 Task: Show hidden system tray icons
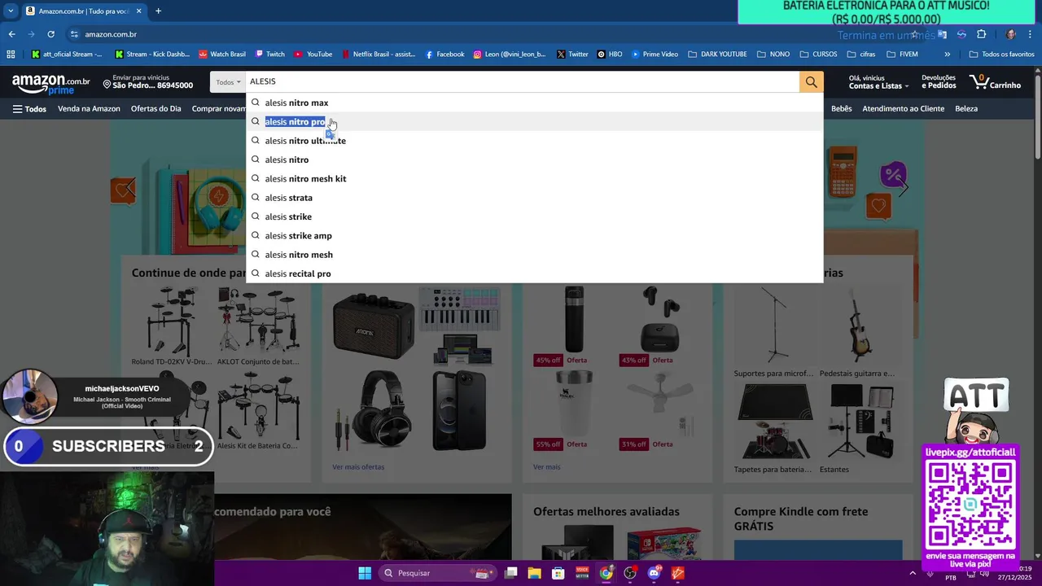point(912,573)
